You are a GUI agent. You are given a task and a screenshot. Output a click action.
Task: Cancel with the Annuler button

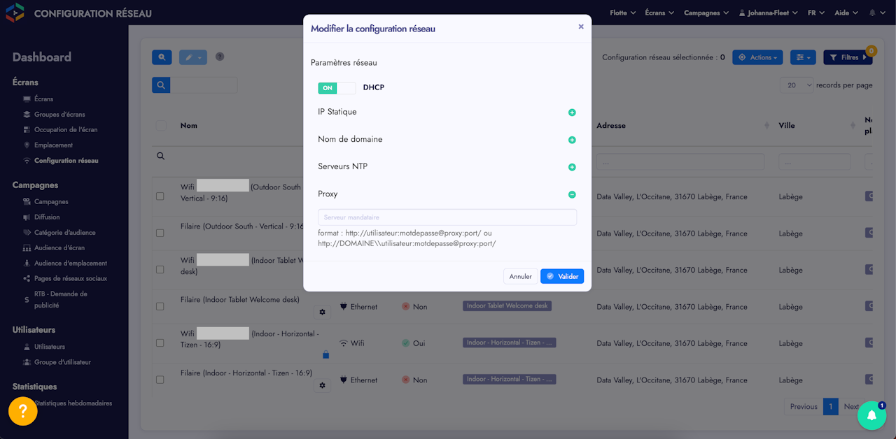point(521,276)
